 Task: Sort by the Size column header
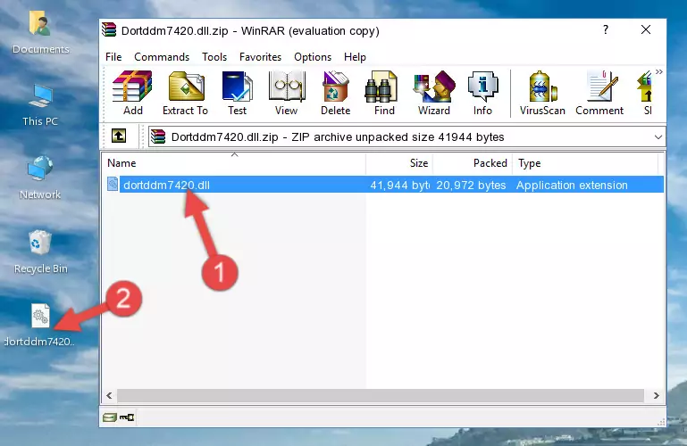[399, 163]
